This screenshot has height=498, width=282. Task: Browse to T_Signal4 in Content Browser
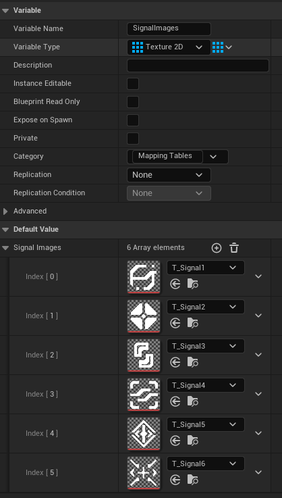[x=193, y=401]
